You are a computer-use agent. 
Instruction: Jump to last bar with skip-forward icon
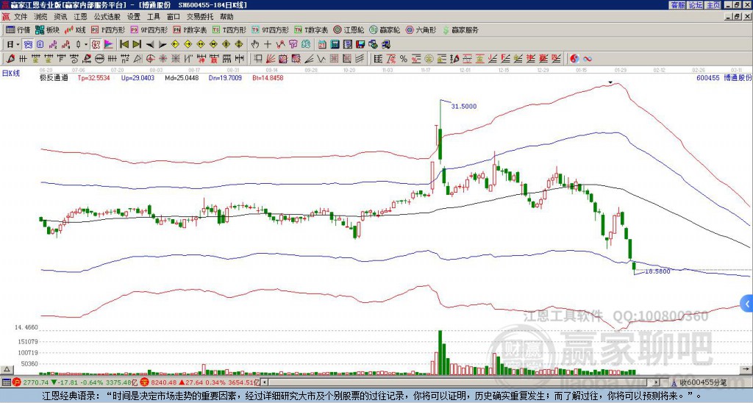137,45
